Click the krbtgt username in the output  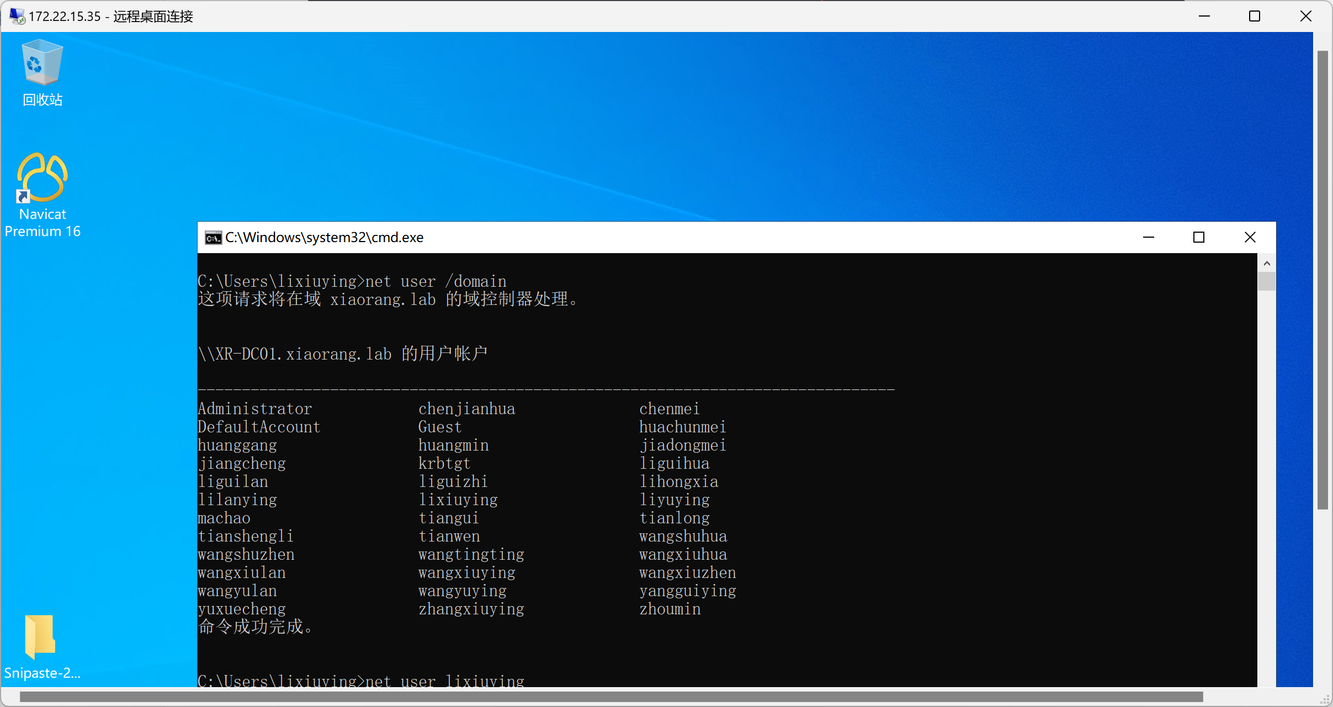[444, 463]
